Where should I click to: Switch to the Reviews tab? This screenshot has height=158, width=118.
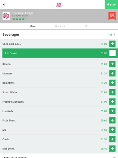coord(60,26)
